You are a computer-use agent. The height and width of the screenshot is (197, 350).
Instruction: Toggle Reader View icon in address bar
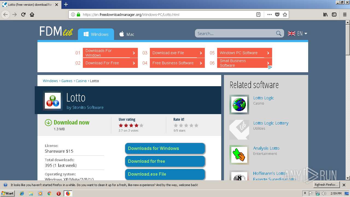tap(258, 15)
